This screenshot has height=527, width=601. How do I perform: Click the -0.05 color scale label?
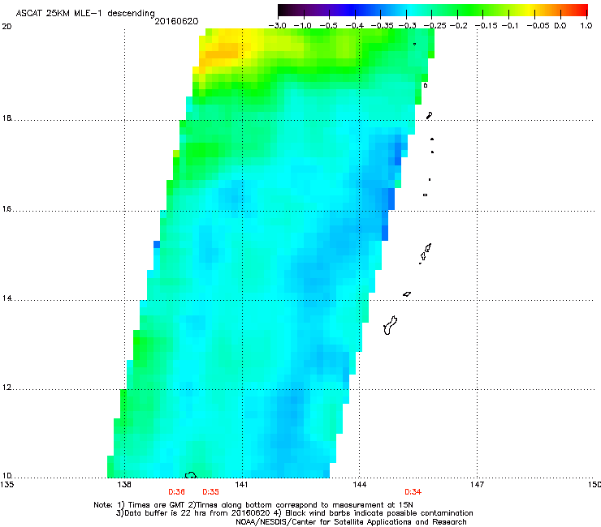coord(538,26)
